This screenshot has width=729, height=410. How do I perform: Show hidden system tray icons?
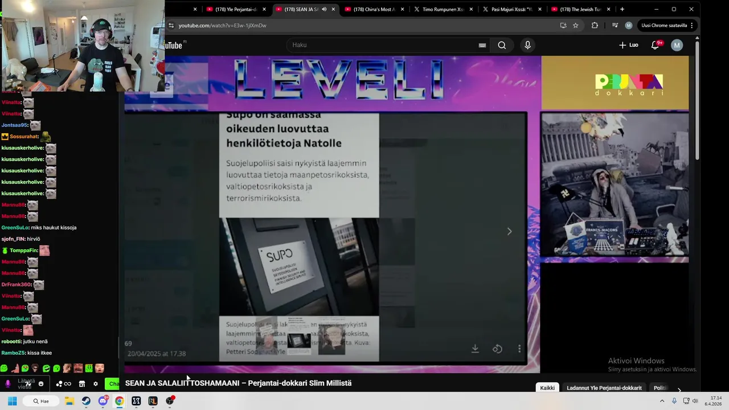coord(662,401)
